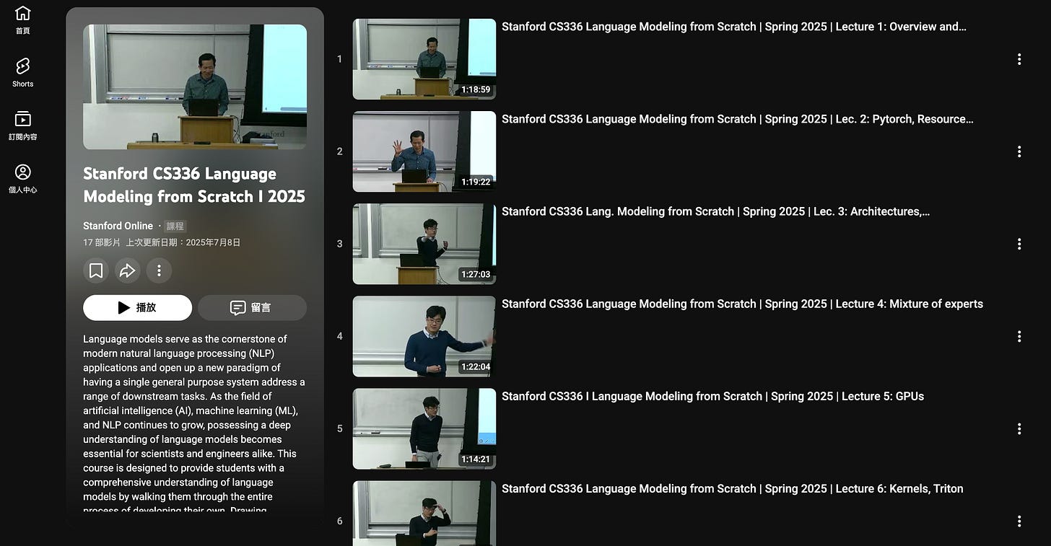Open options menu for Lec. 3 Architectures row
This screenshot has height=546, width=1051.
point(1019,244)
